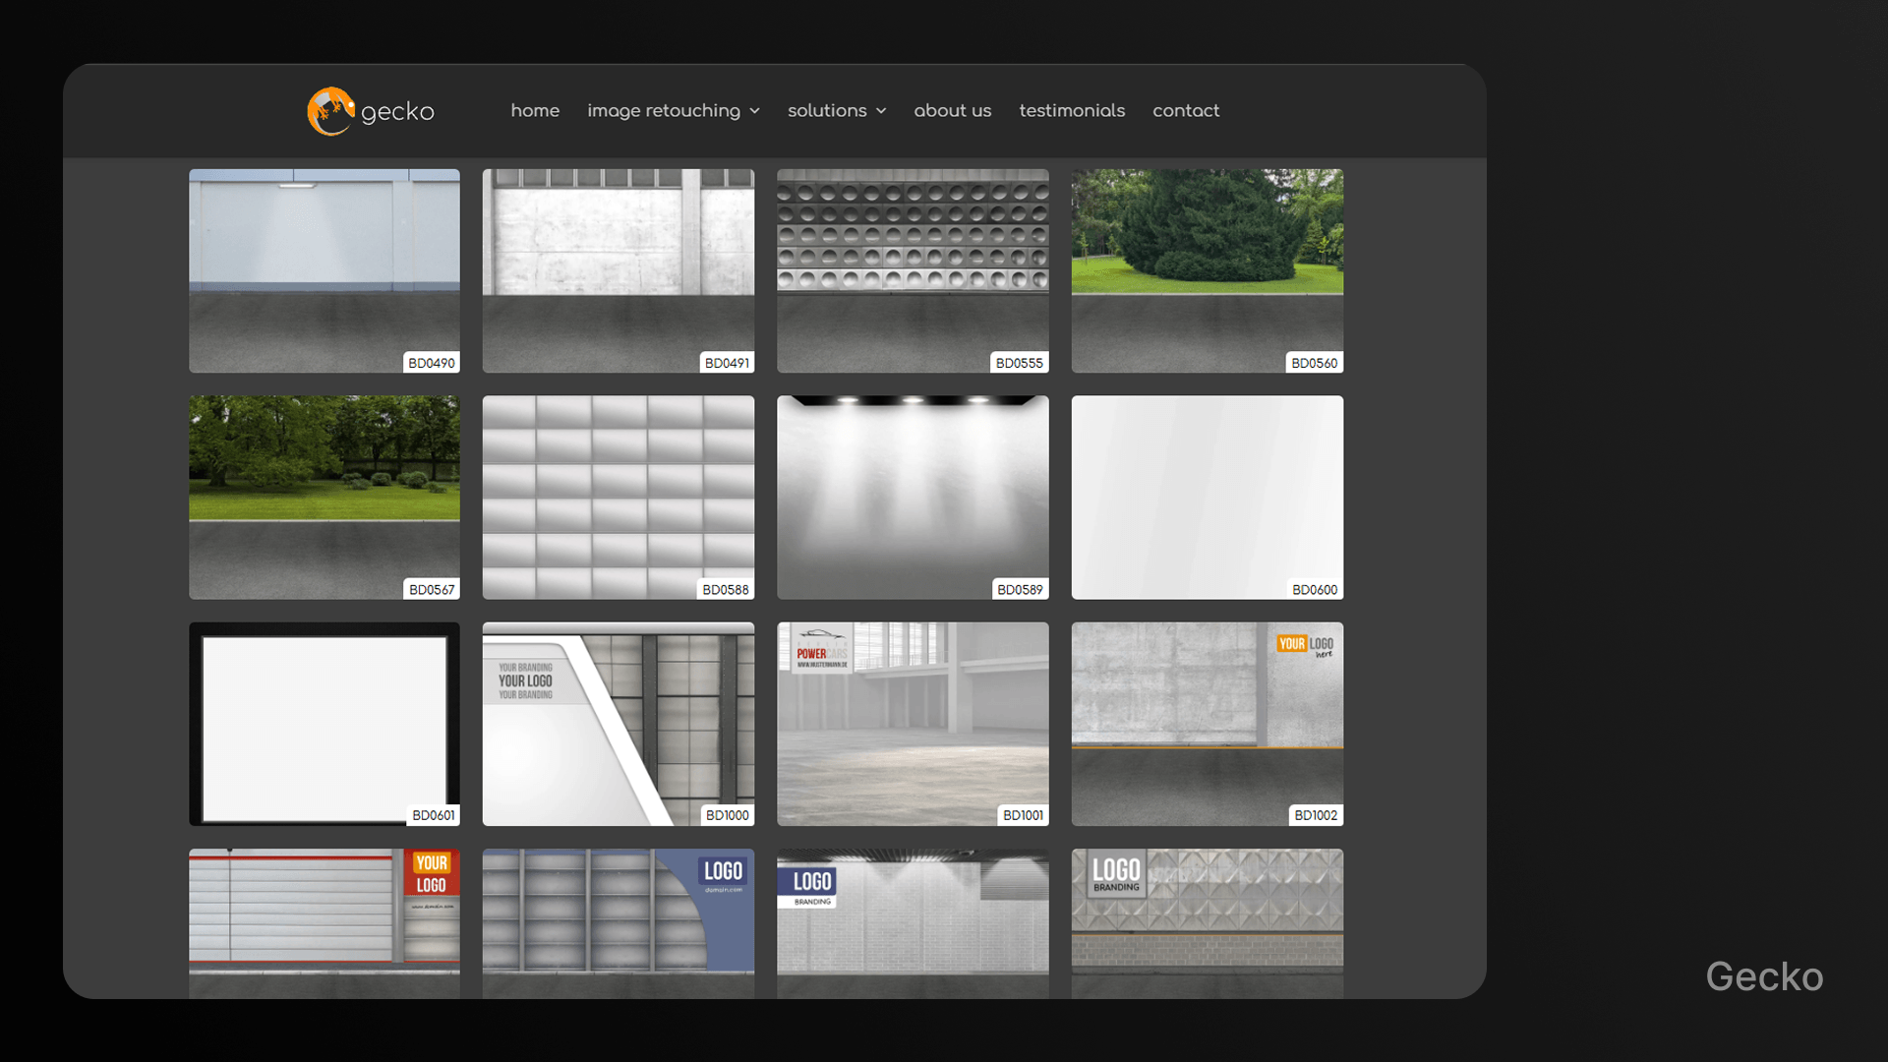
Task: Pick plain white background BD0600
Action: coord(1207,497)
